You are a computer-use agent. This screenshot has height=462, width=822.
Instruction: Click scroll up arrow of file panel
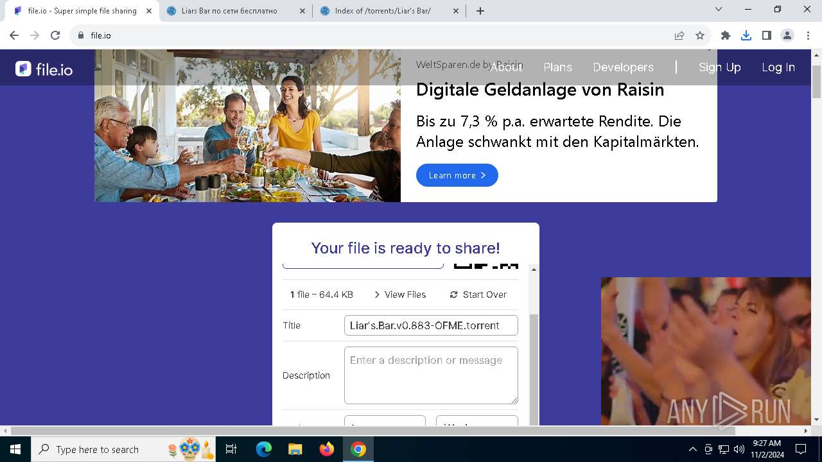[534, 269]
